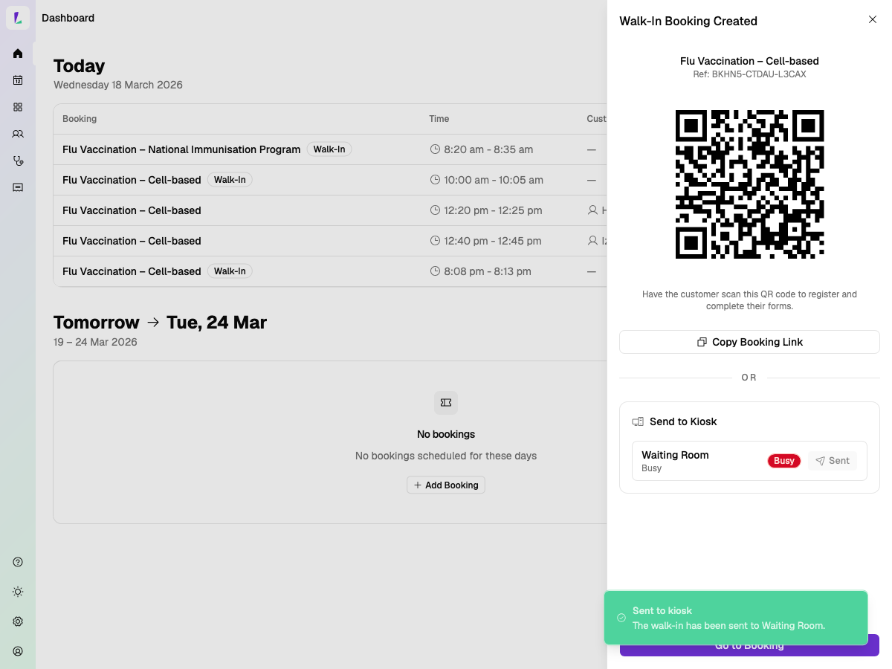Click the 8:20 am - 8:35 am time
The image size is (892, 669).
click(x=488, y=149)
